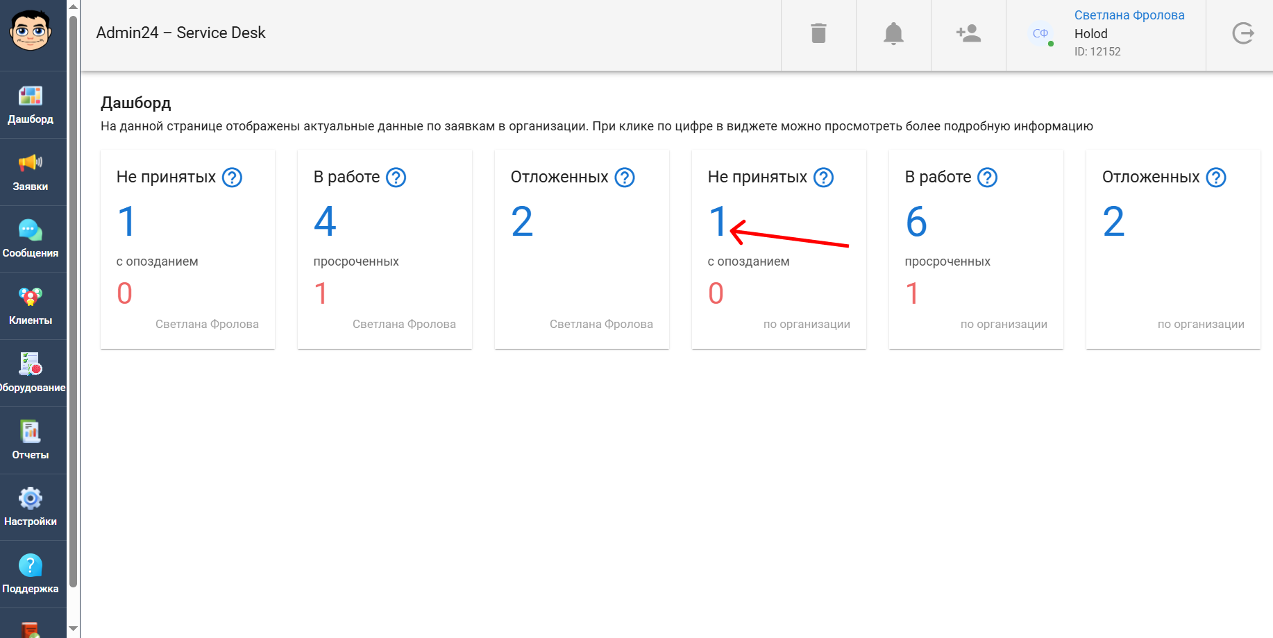Click sidebar scrollbar down arrow
This screenshot has width=1273, height=638.
[73, 629]
